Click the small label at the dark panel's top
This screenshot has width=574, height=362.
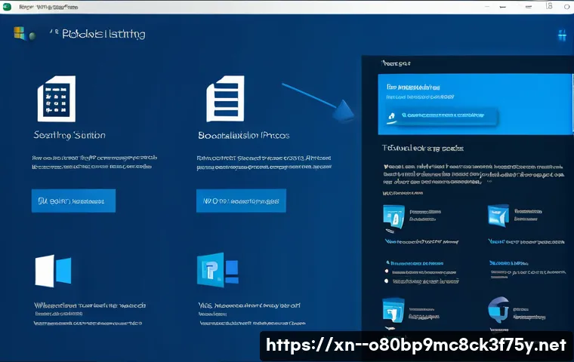click(x=396, y=63)
